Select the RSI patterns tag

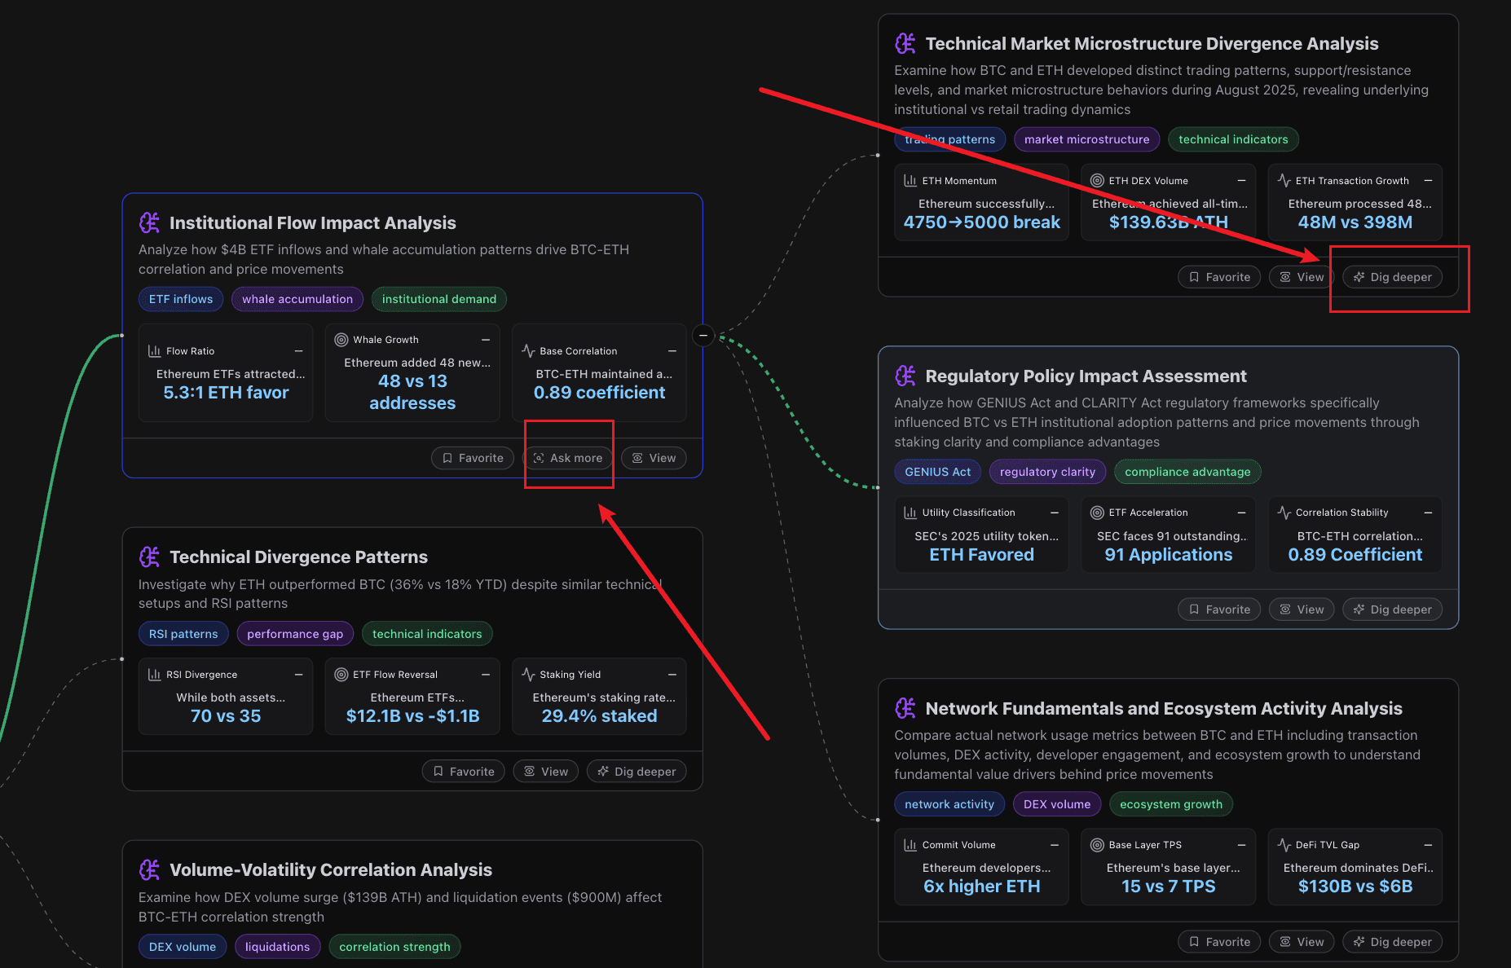coord(183,634)
